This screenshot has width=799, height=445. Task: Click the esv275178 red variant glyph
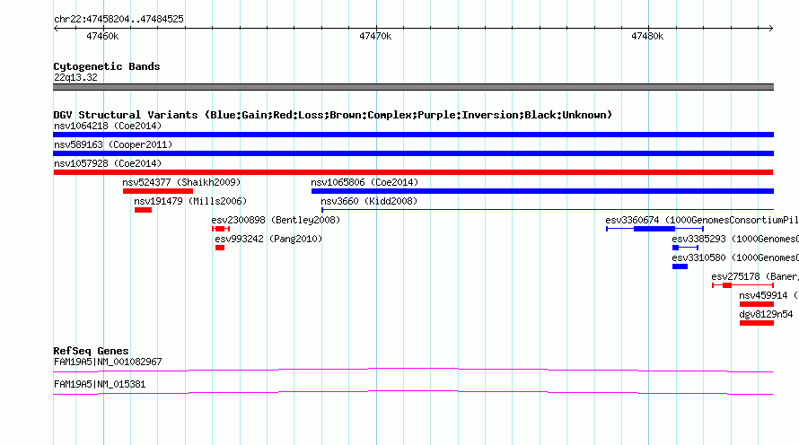[743, 285]
